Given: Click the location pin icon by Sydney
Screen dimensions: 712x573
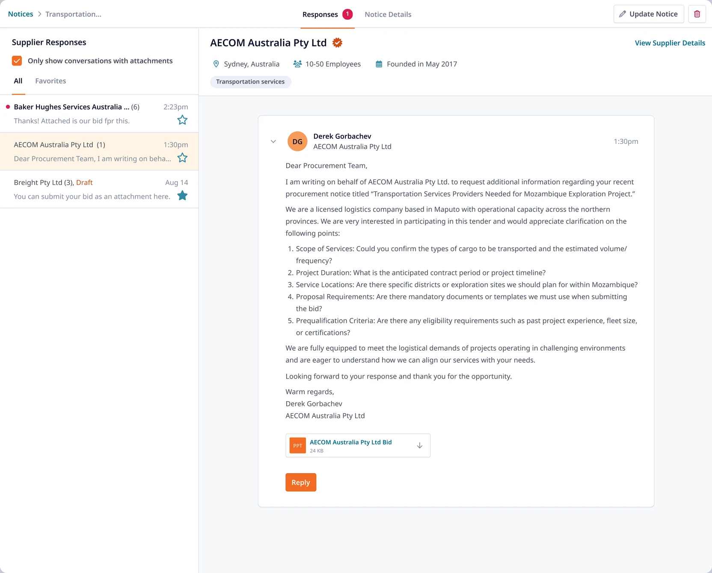Looking at the screenshot, I should (216, 64).
